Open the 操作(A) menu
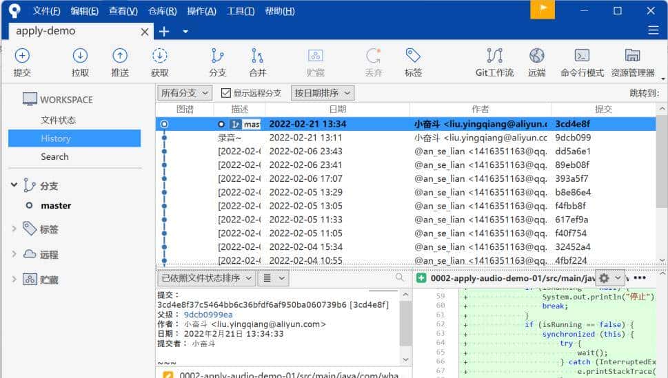668x378 pixels. pos(201,11)
